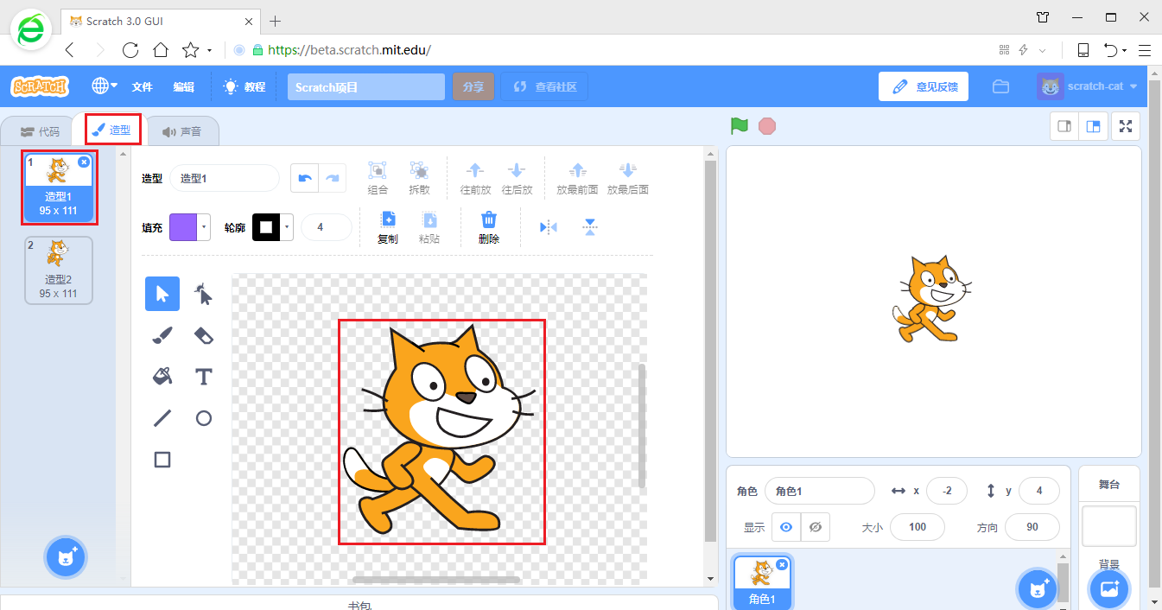Viewport: 1162px width, 610px height.
Task: Open the 教程 tutorials
Action: pos(244,86)
